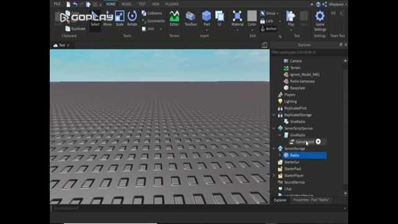Select Radio Gamepass in Explorer
The width and height of the screenshot is (398, 224).
[x=302, y=82]
